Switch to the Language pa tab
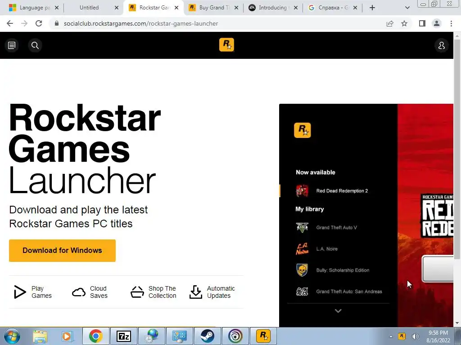 coord(33,8)
